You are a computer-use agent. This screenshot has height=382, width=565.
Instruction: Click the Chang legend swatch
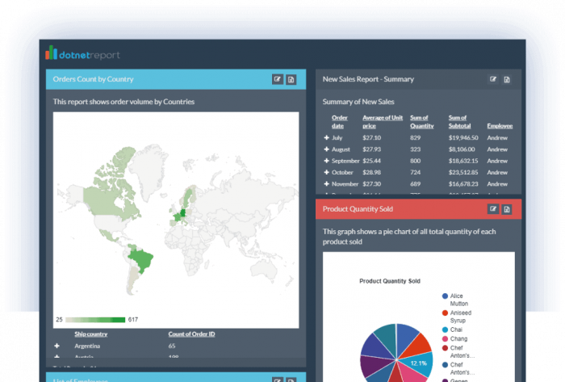(445, 338)
